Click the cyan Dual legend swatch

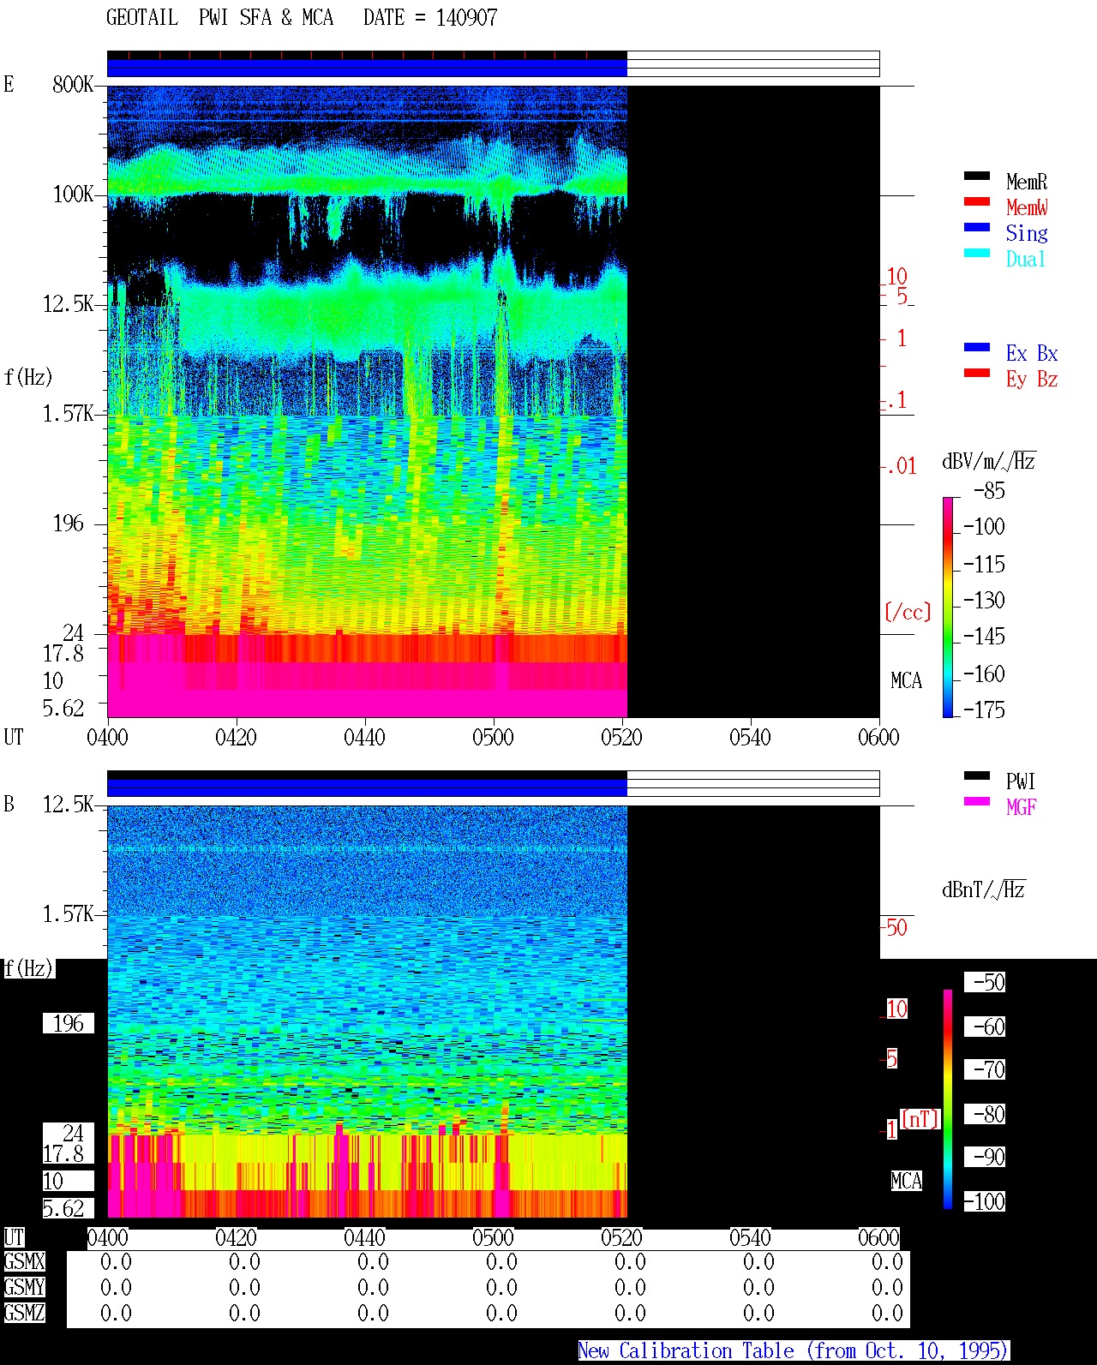(x=977, y=253)
